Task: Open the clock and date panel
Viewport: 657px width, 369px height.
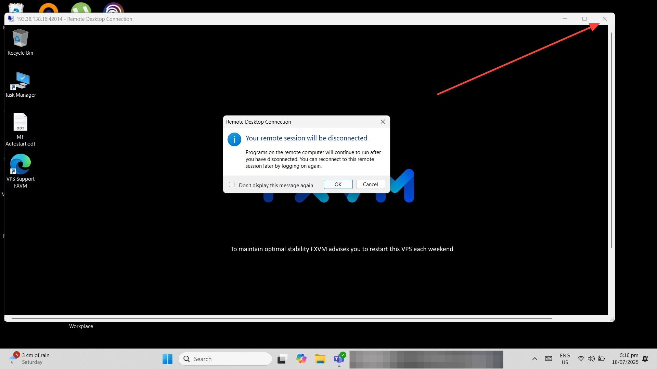Action: tap(625, 359)
